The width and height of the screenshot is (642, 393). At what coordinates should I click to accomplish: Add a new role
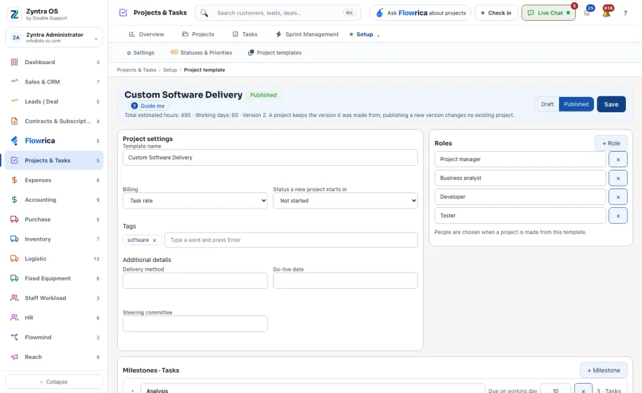pos(611,143)
